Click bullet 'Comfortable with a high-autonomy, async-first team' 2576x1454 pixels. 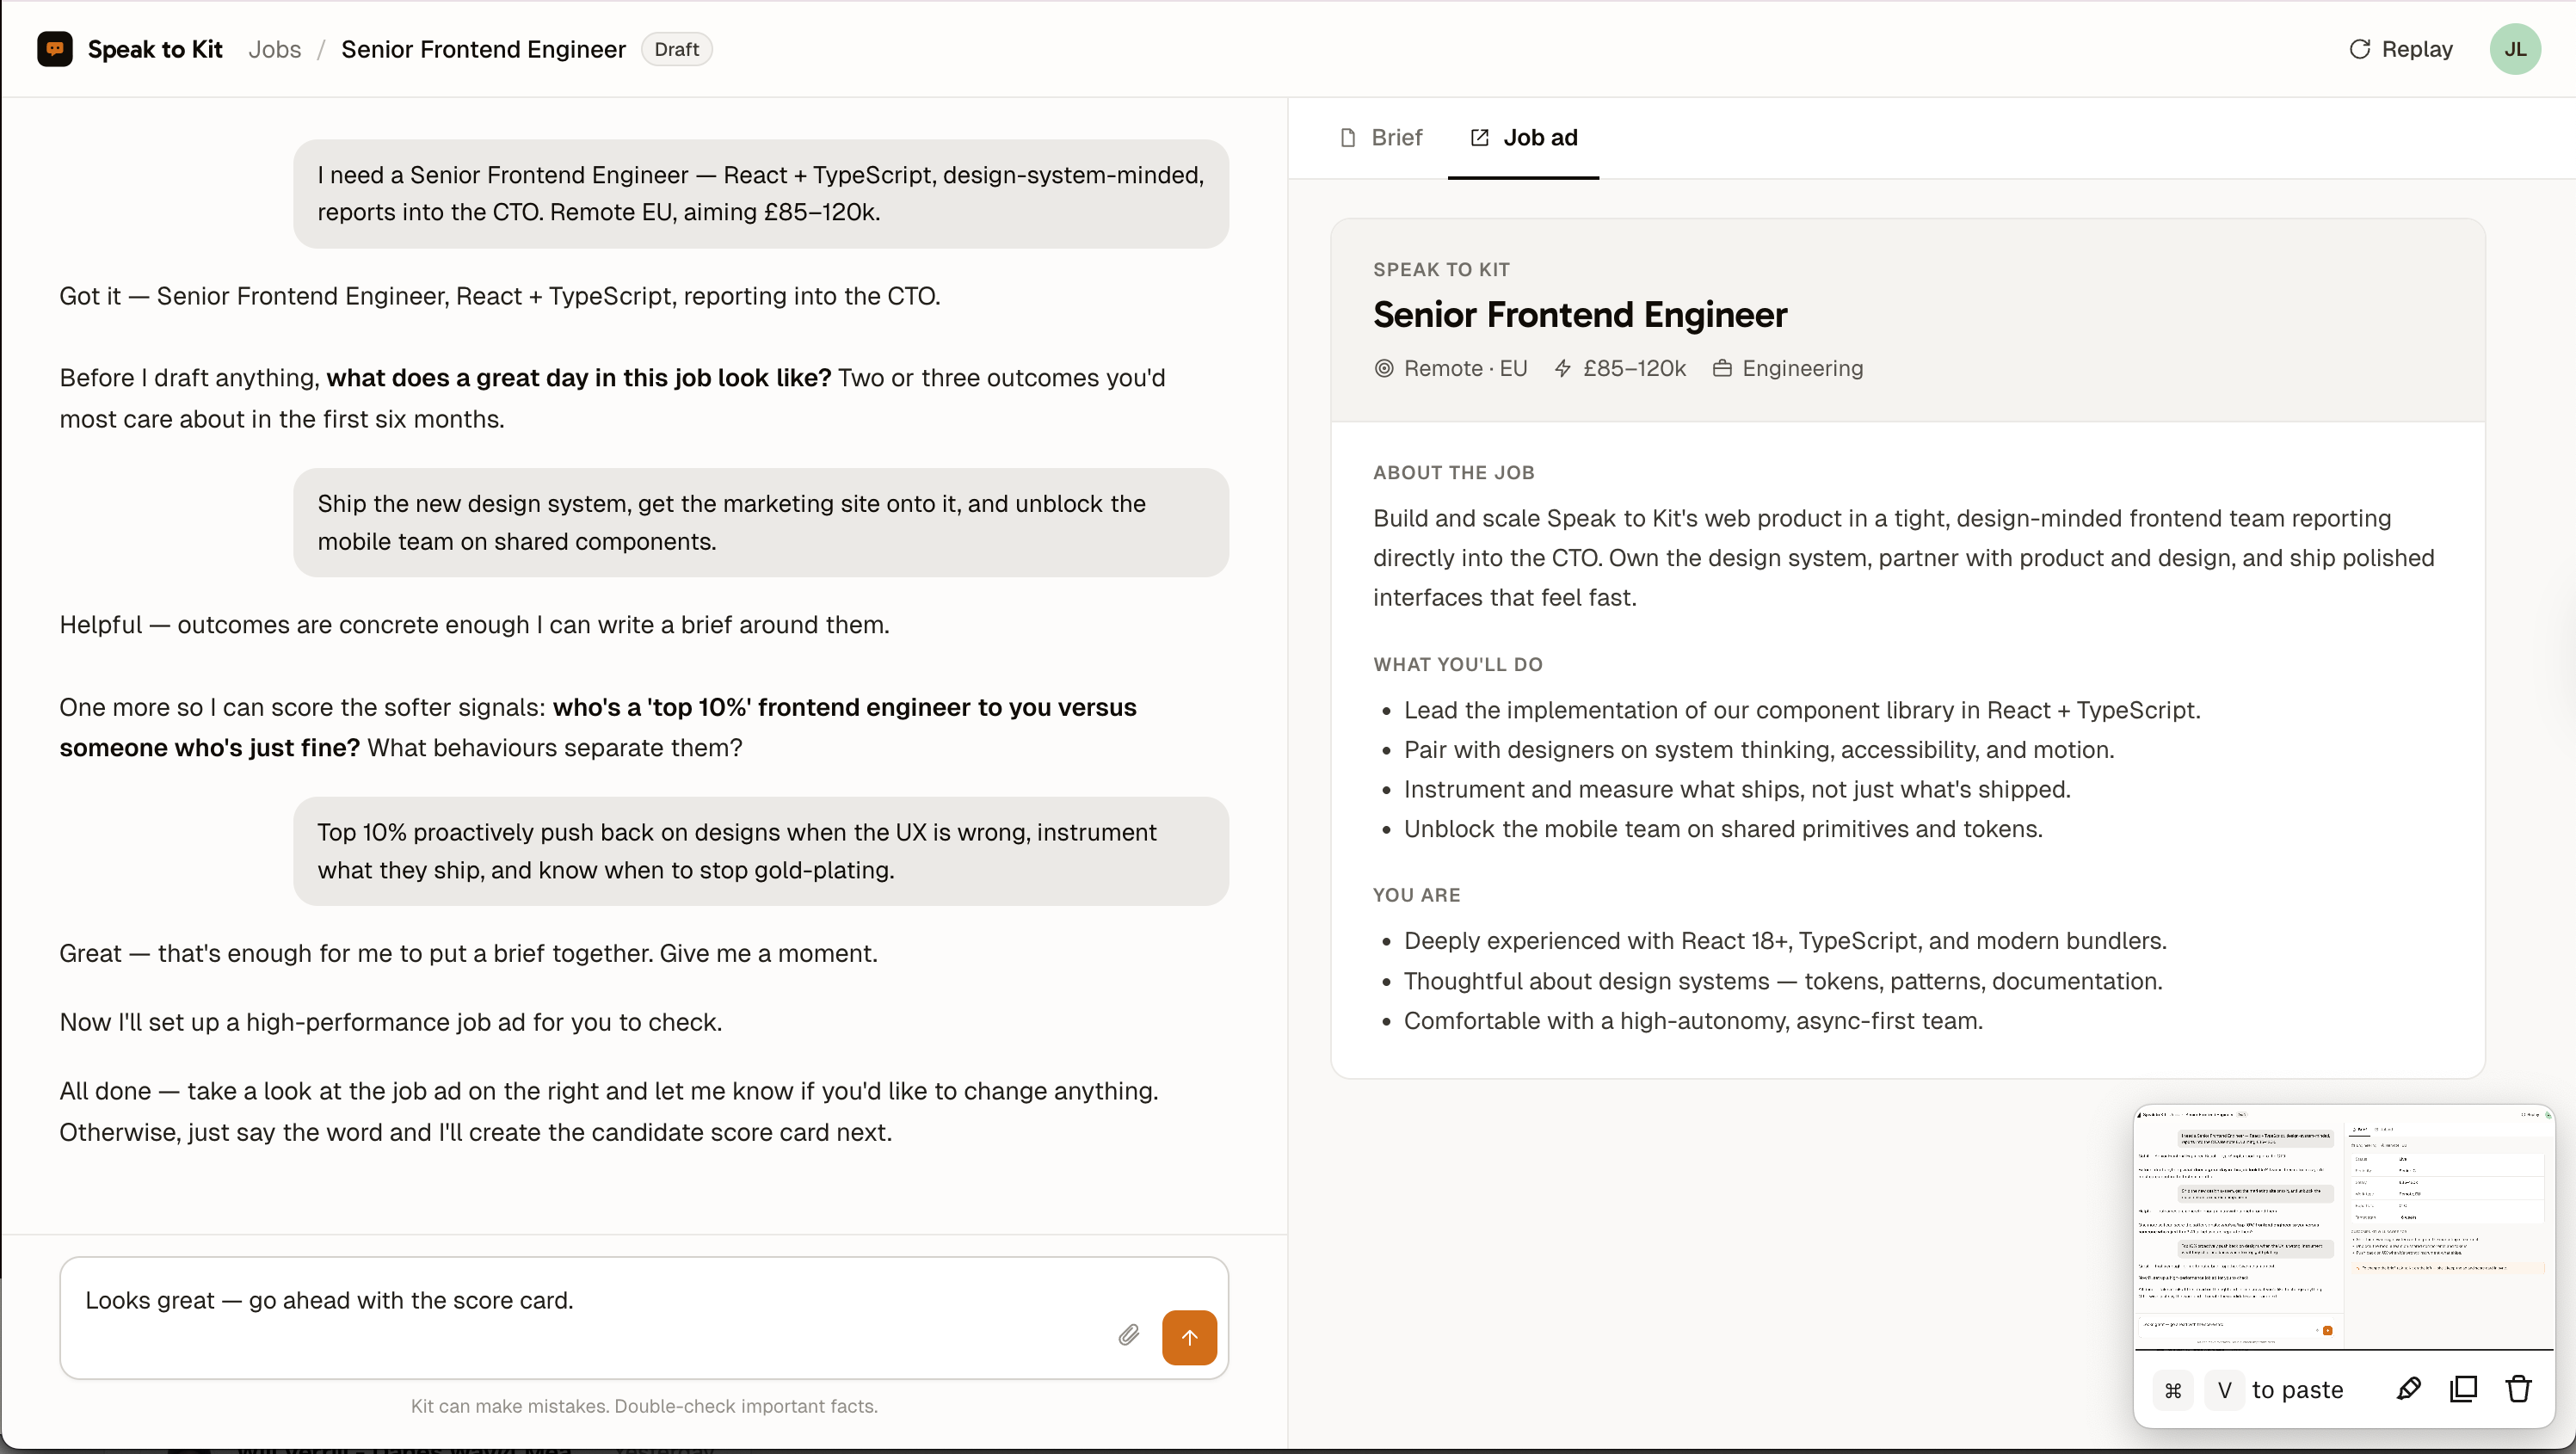pos(1693,1021)
